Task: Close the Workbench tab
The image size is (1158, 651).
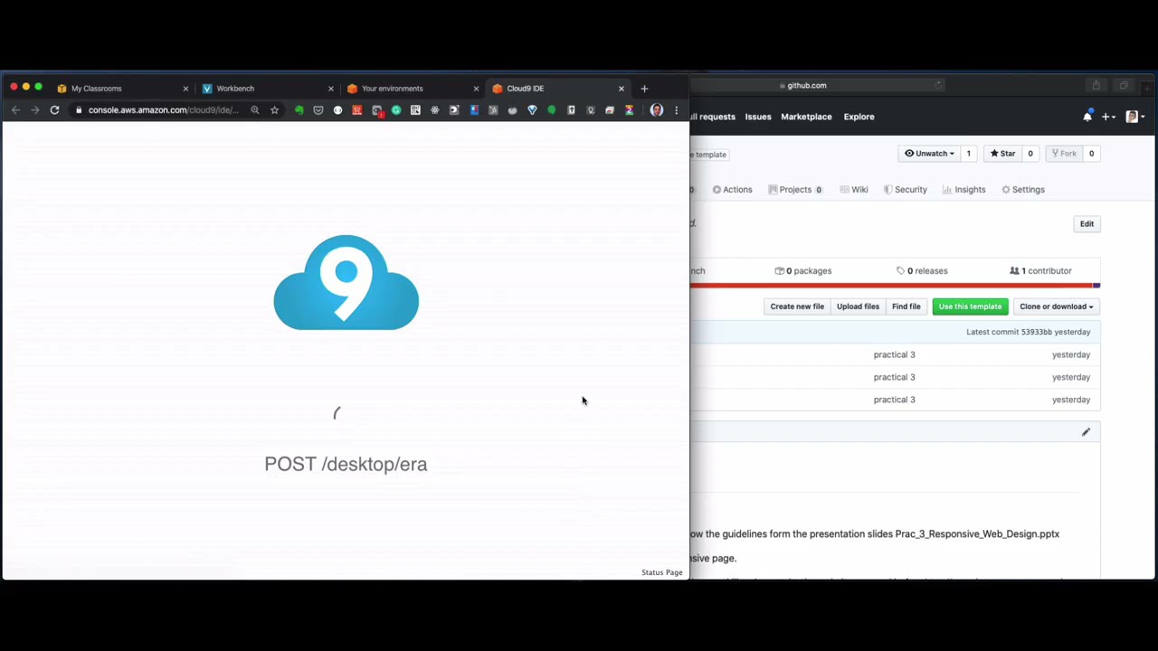Action: [x=330, y=89]
